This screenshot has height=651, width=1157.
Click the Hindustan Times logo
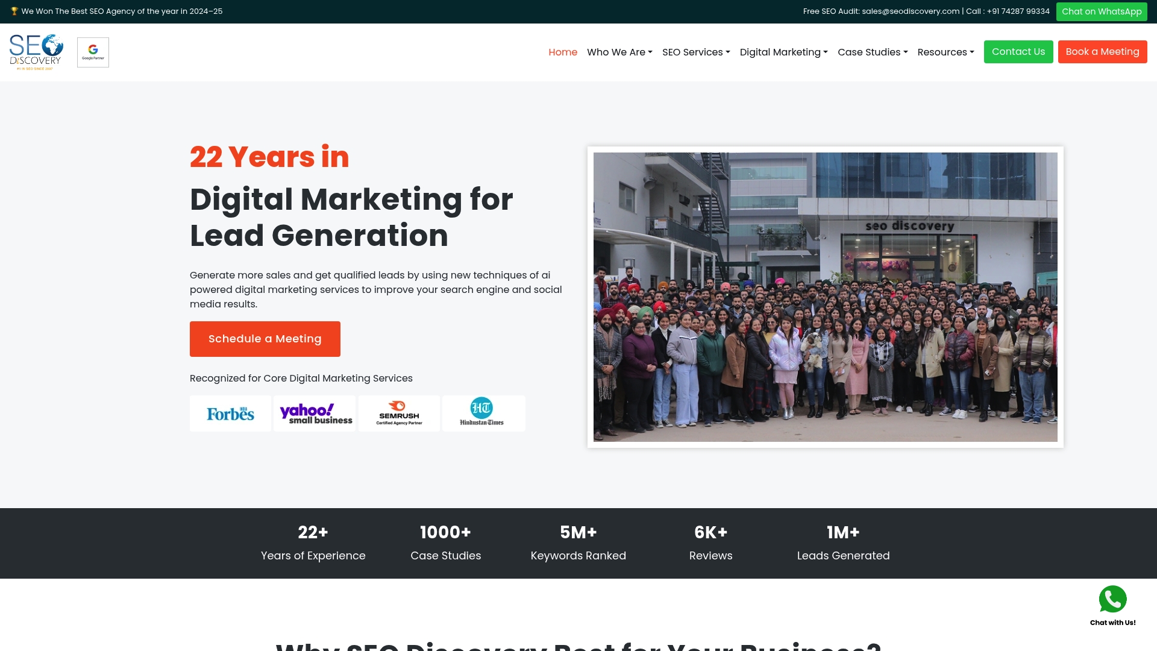[x=483, y=414]
